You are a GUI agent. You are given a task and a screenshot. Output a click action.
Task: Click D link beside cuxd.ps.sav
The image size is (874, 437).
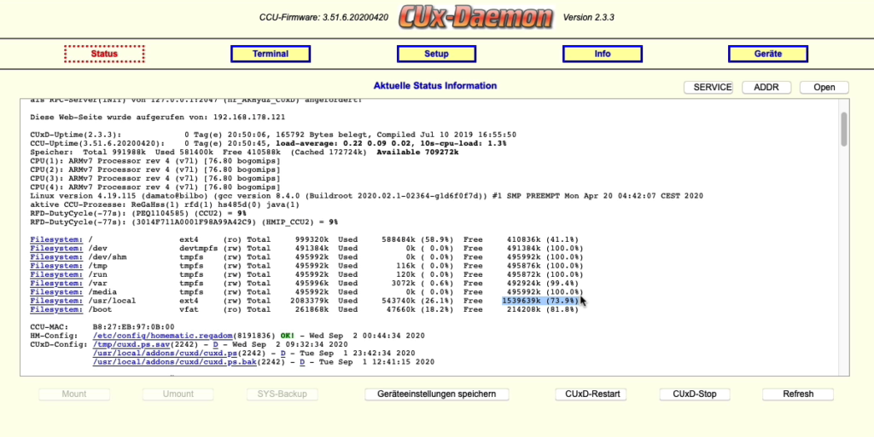pyautogui.click(x=216, y=345)
